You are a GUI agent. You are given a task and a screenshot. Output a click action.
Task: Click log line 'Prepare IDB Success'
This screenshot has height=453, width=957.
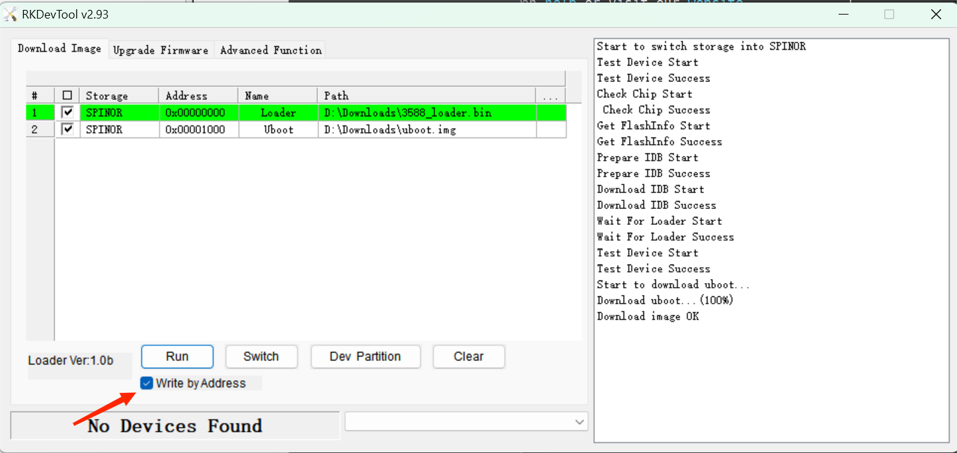pyautogui.click(x=653, y=173)
